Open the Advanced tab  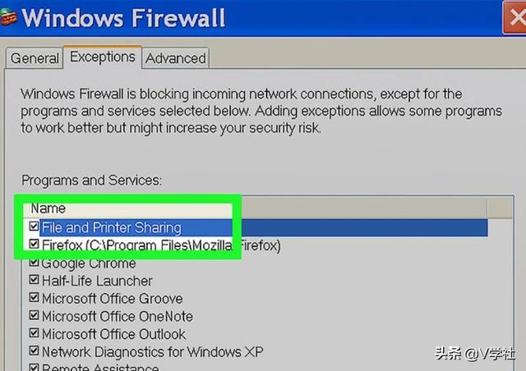point(175,58)
